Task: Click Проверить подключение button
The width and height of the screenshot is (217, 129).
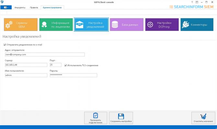Action: [96, 118]
